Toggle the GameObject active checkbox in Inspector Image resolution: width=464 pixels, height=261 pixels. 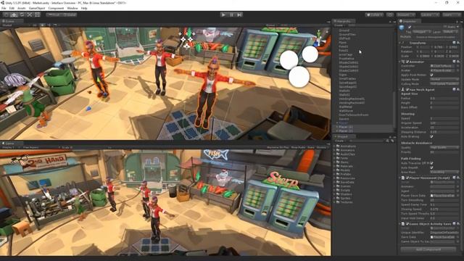click(410, 27)
